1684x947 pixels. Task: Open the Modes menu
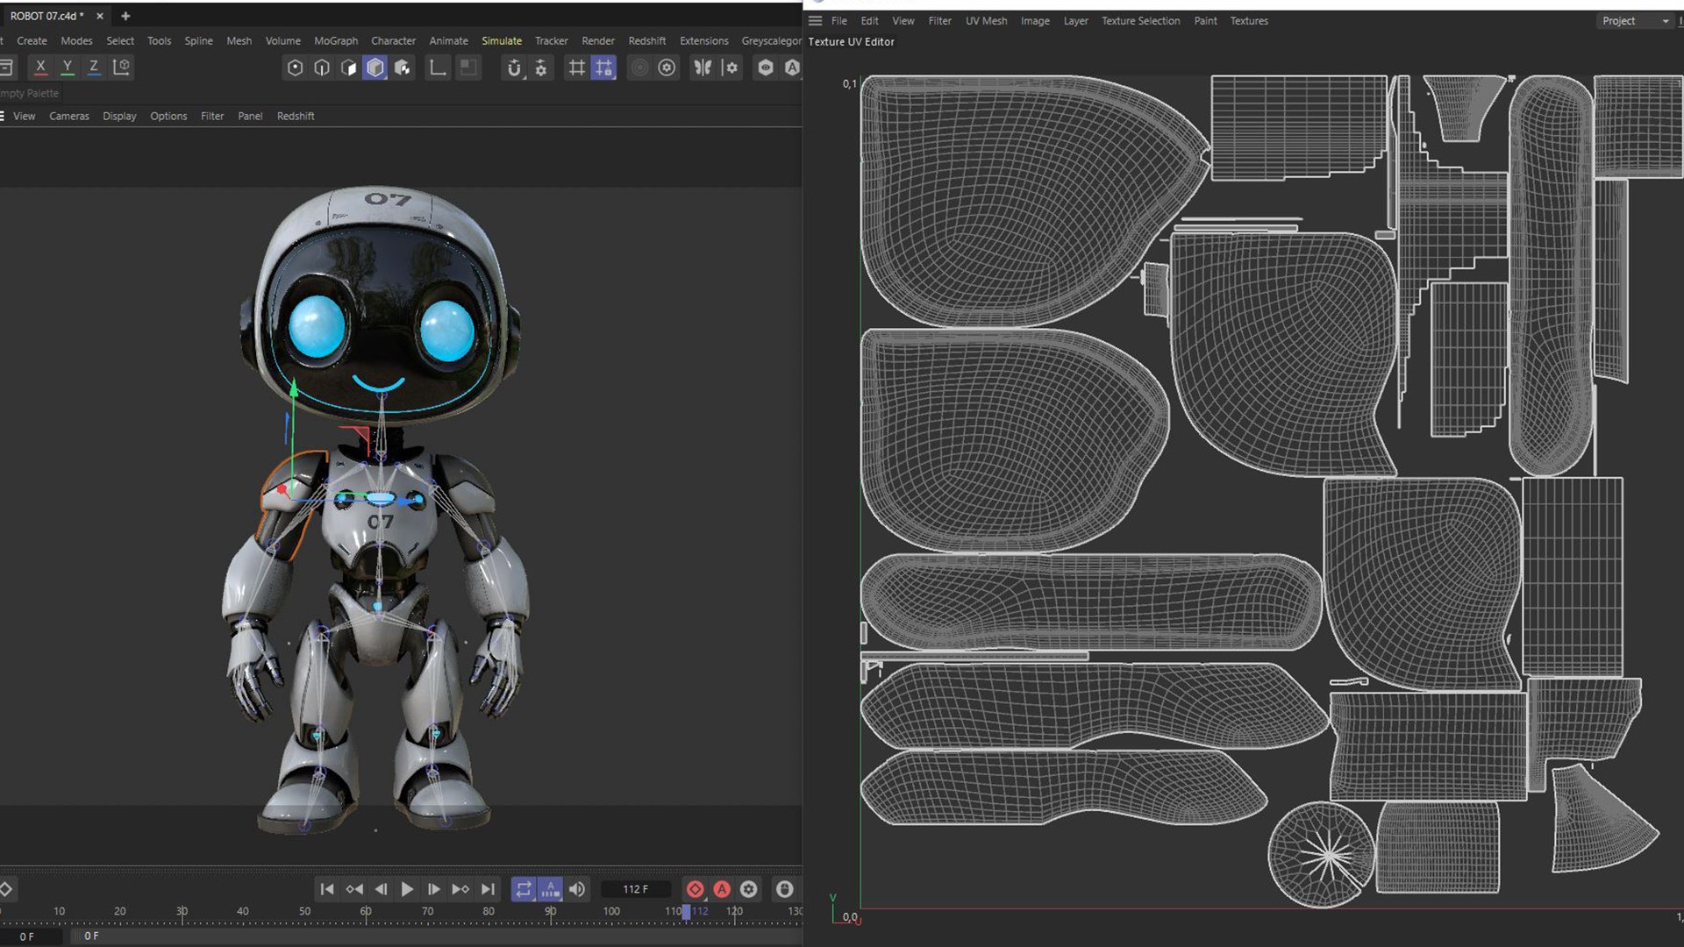[x=76, y=40]
